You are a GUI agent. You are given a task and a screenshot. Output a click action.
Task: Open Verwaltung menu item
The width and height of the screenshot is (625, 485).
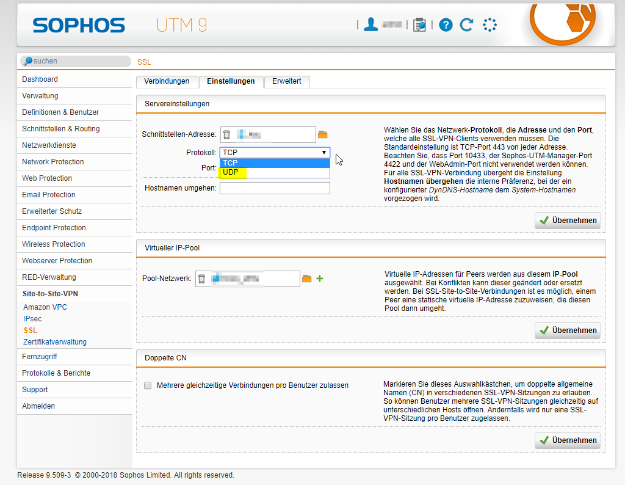(x=74, y=96)
